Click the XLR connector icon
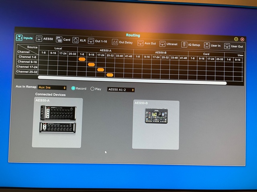The image size is (257, 192). (x=75, y=40)
